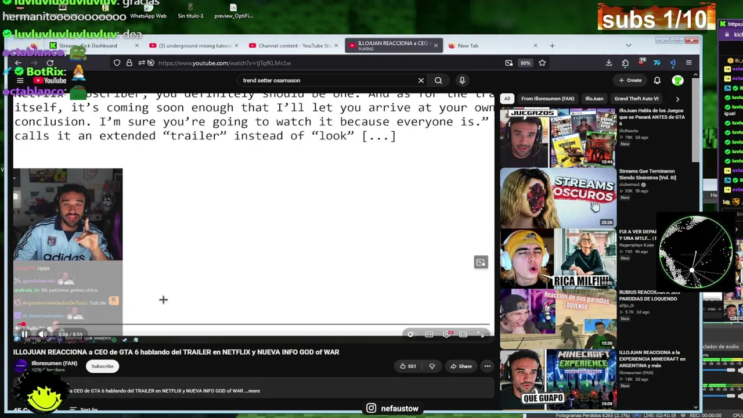Toggle closed captions in player

(x=429, y=334)
